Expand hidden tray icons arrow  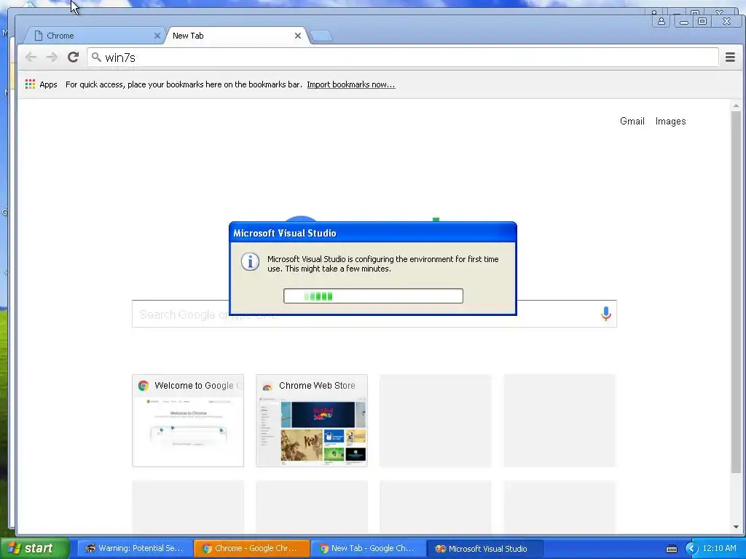coord(692,549)
